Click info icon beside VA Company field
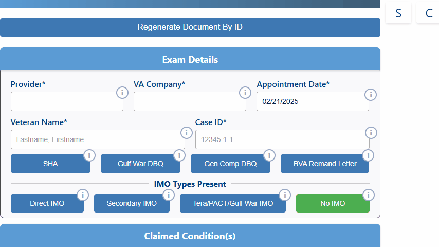This screenshot has width=439, height=247. click(245, 93)
